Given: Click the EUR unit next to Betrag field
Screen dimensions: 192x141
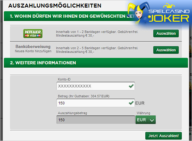Looking at the screenshot, I should 140,103.
